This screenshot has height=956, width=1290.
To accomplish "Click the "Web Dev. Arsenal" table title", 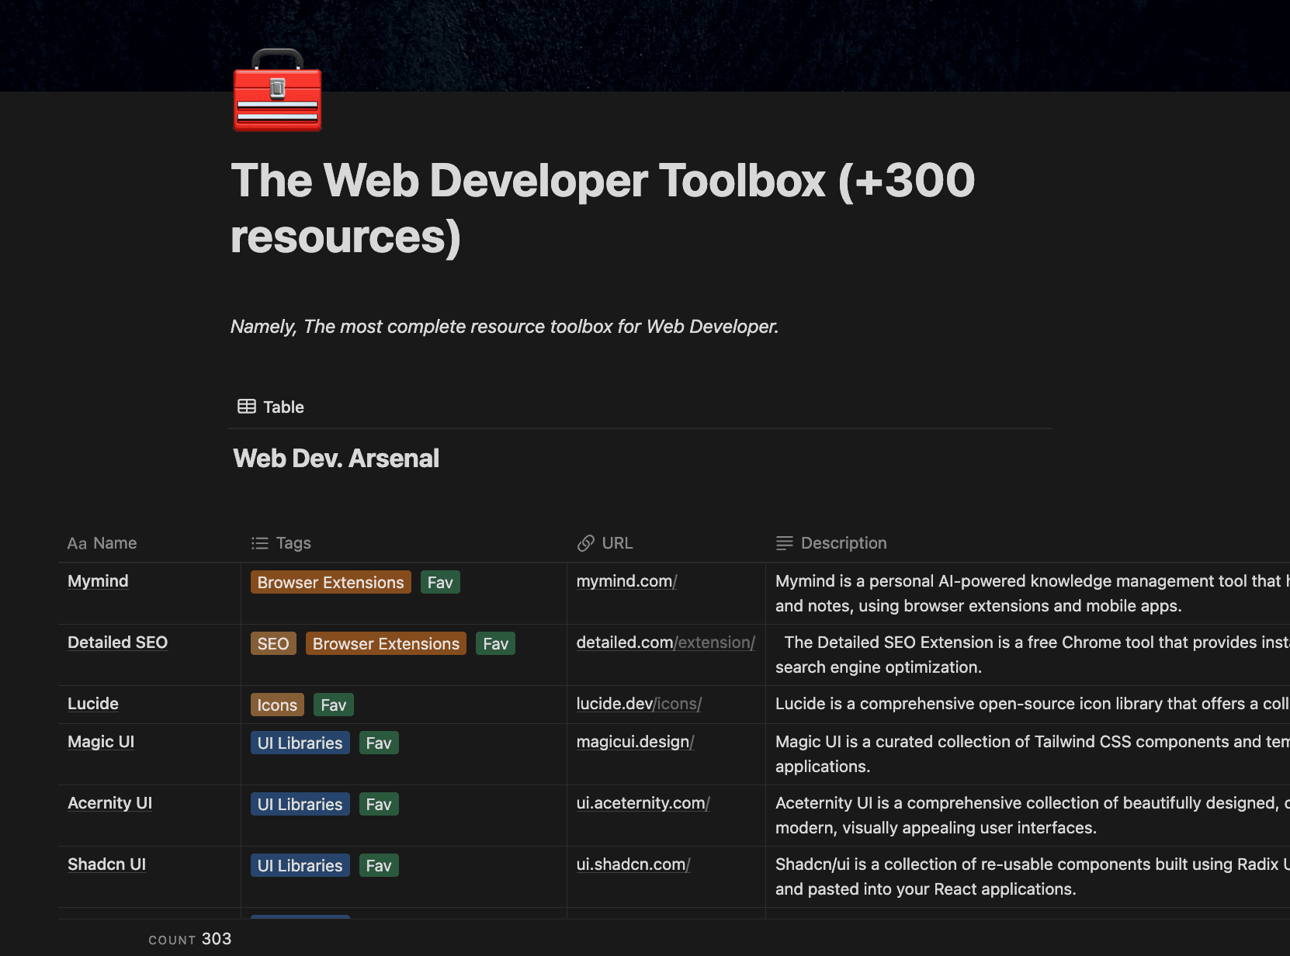I will point(335,458).
